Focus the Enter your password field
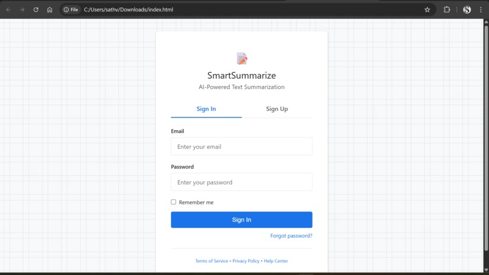 point(241,182)
